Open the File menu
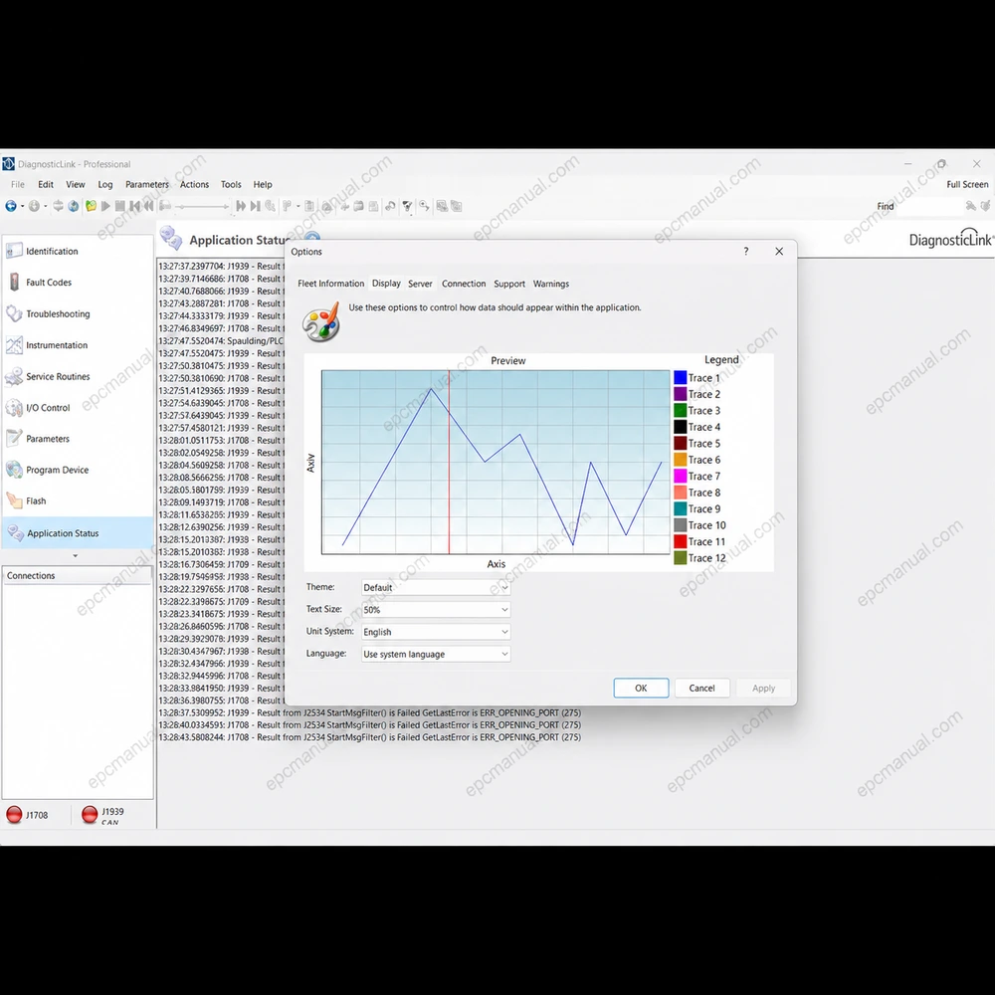Image resolution: width=995 pixels, height=995 pixels. 18,185
